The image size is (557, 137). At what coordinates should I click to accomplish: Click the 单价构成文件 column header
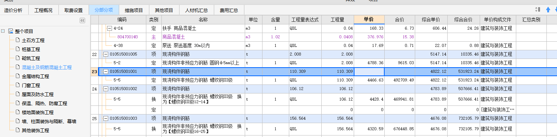498,20
